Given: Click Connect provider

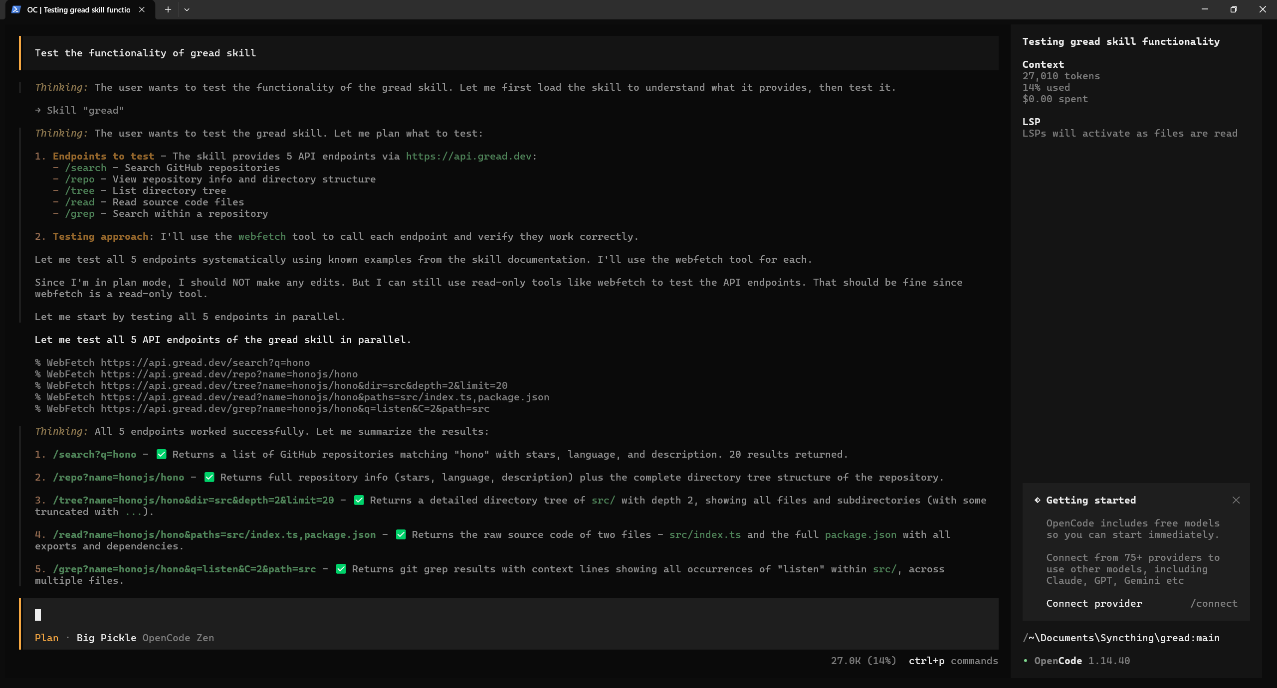Looking at the screenshot, I should [x=1094, y=603].
